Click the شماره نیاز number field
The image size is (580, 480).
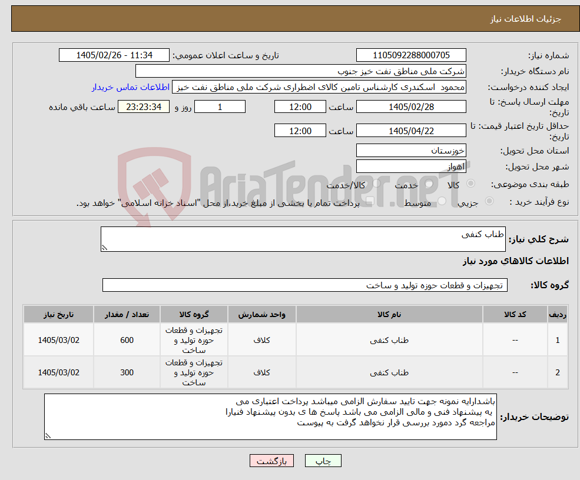click(411, 55)
